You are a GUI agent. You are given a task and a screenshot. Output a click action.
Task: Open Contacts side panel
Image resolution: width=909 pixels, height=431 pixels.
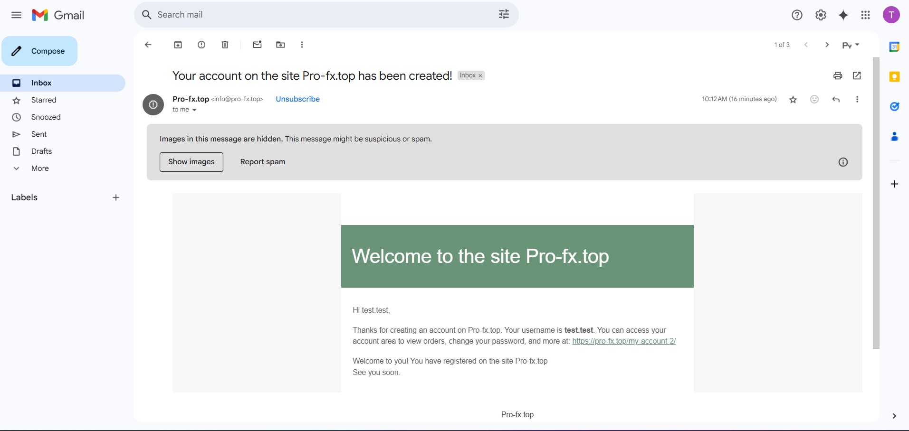(894, 137)
